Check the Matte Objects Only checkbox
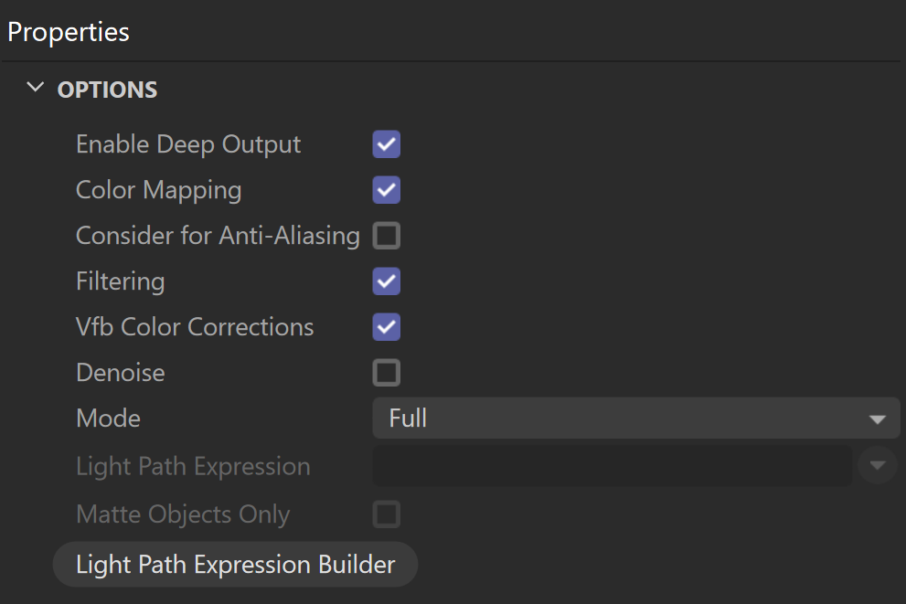The image size is (906, 604). point(387,514)
